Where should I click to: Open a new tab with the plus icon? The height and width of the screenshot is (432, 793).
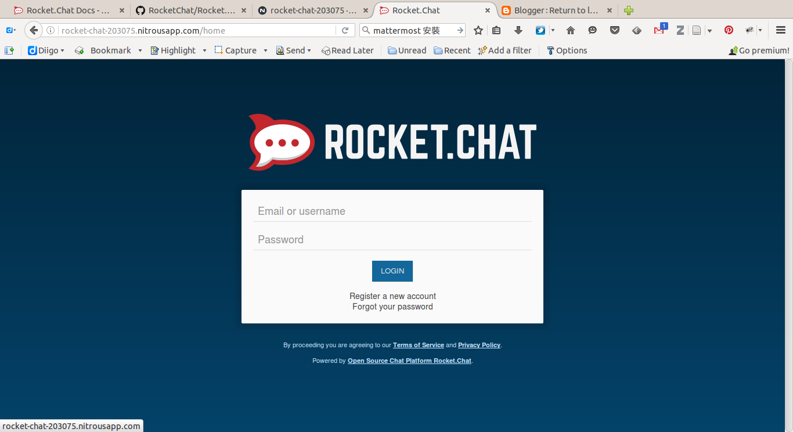point(629,10)
